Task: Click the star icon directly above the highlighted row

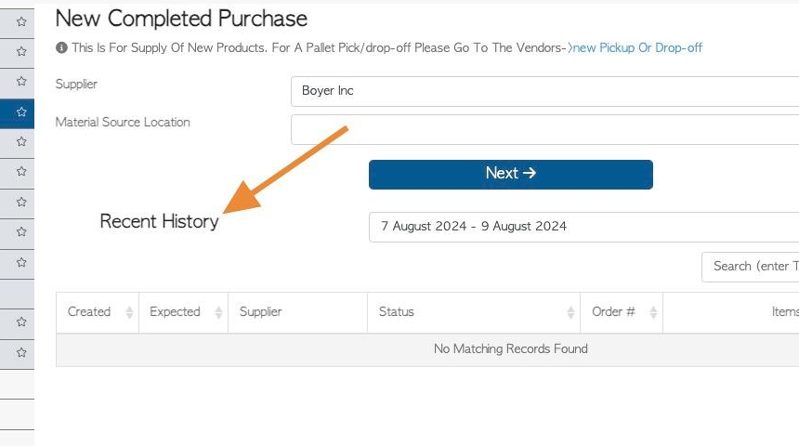Action: click(20, 81)
